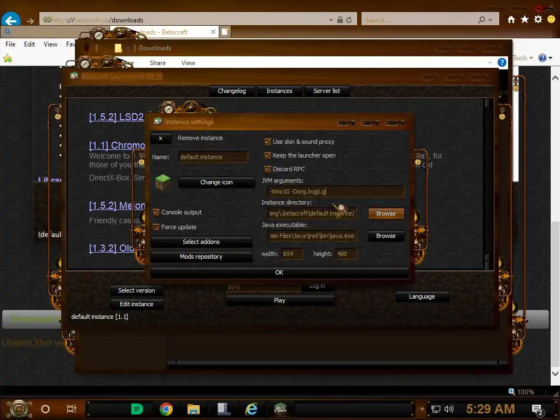Open the View menu in browser
560x420 pixels.
[50, 44]
